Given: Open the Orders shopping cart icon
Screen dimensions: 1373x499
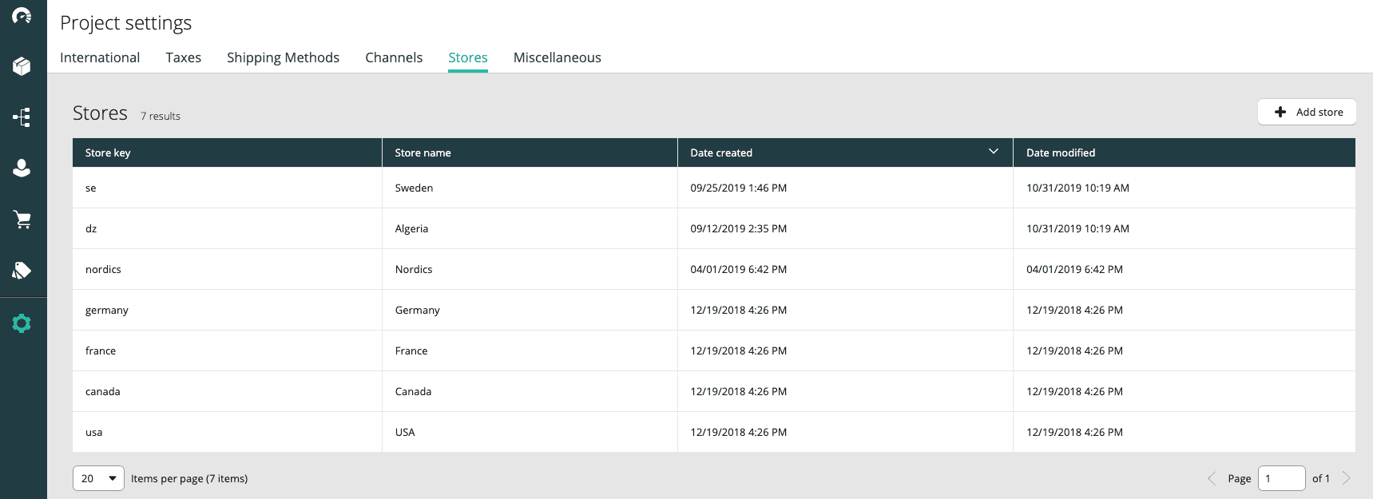Looking at the screenshot, I should [x=22, y=220].
